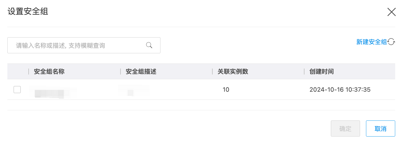Select the 关联实例数 column header
The width and height of the screenshot is (402, 145).
[233, 71]
